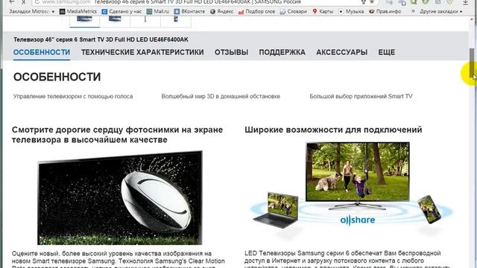Image resolution: width=477 pixels, height=268 pixels.
Task: Click the browser back arrow
Action: click(x=12, y=1)
